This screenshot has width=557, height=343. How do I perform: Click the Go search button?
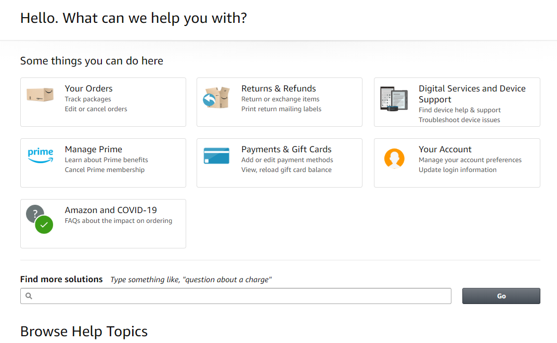tap(501, 296)
